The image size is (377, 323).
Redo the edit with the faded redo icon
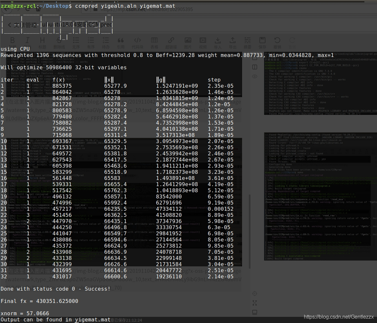coord(292,43)
